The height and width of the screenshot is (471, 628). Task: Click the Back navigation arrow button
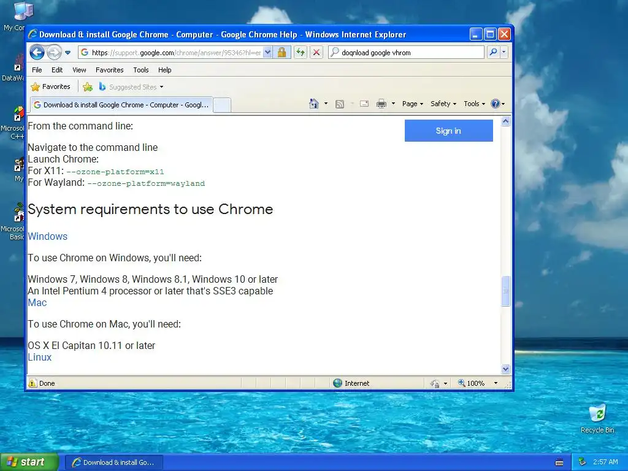pos(37,52)
